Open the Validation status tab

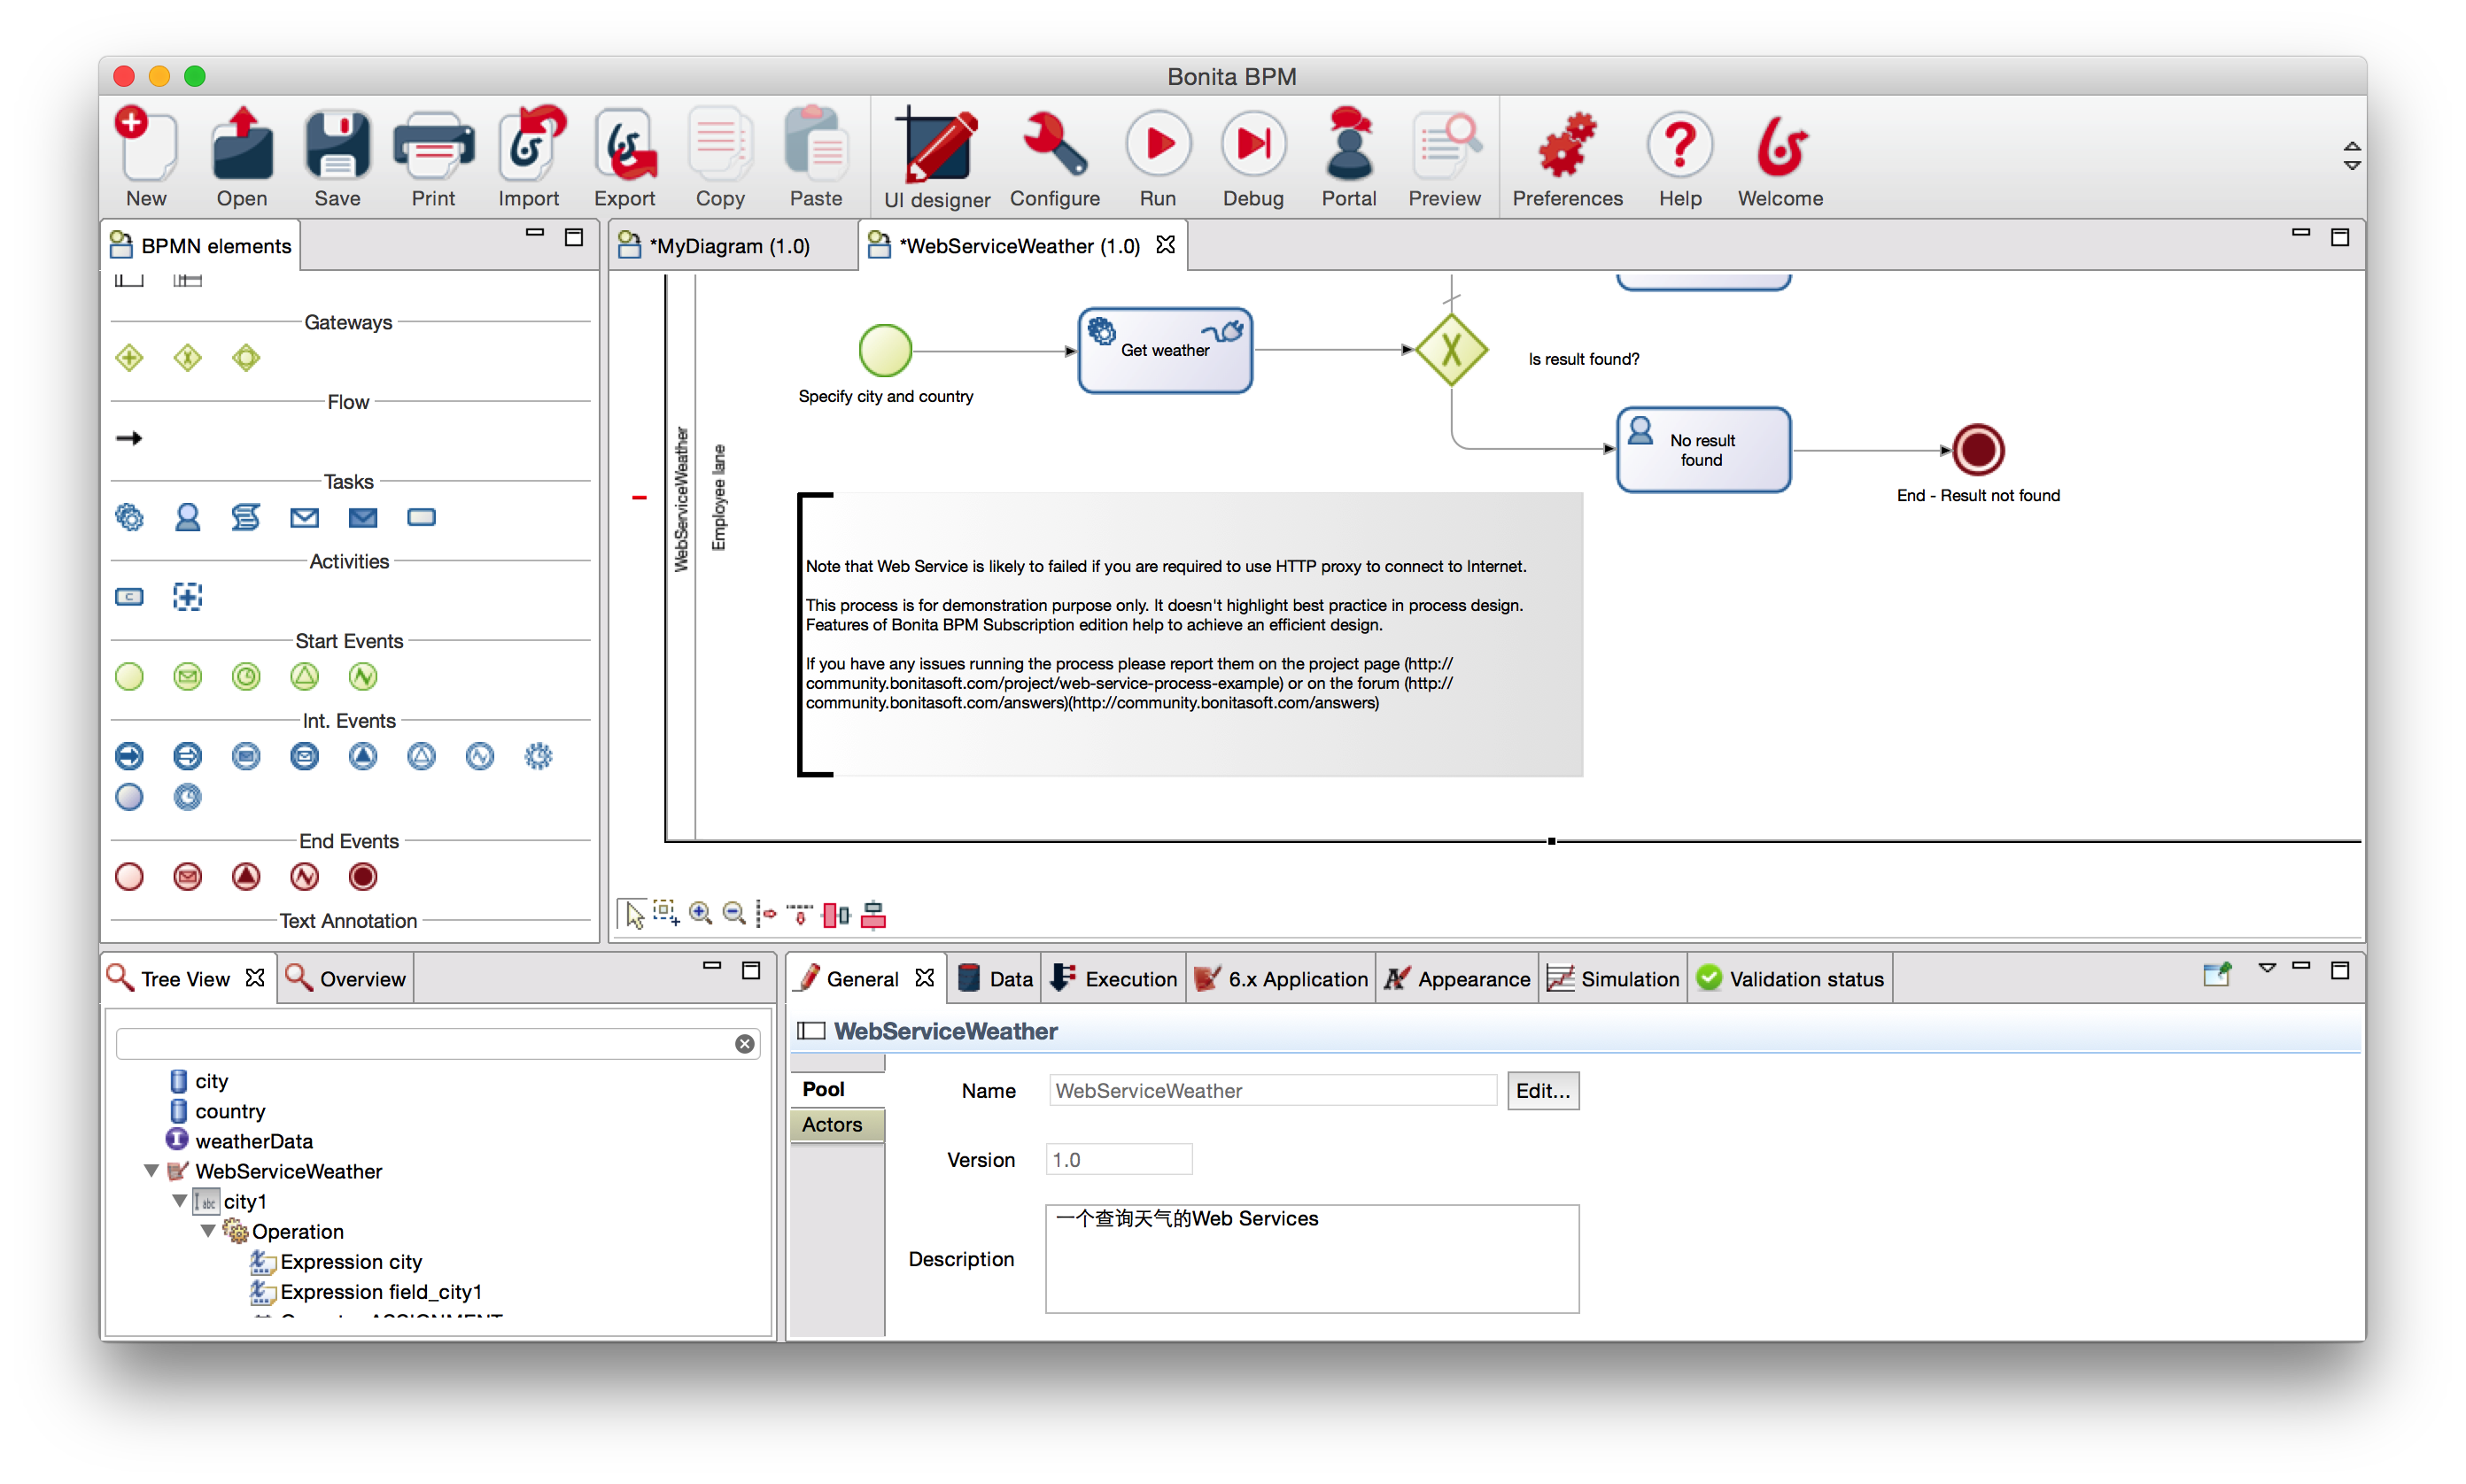tap(1791, 979)
